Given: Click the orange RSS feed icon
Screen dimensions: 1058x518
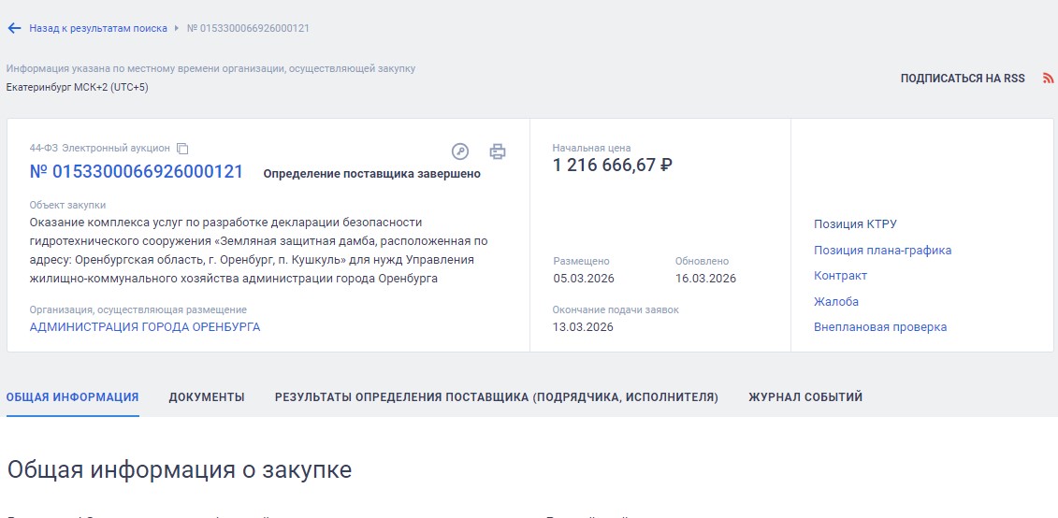Looking at the screenshot, I should coord(1048,79).
